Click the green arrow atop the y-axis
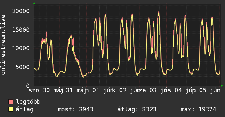Image resolution: width=225 pixels, height=117 pixels. 34,3
